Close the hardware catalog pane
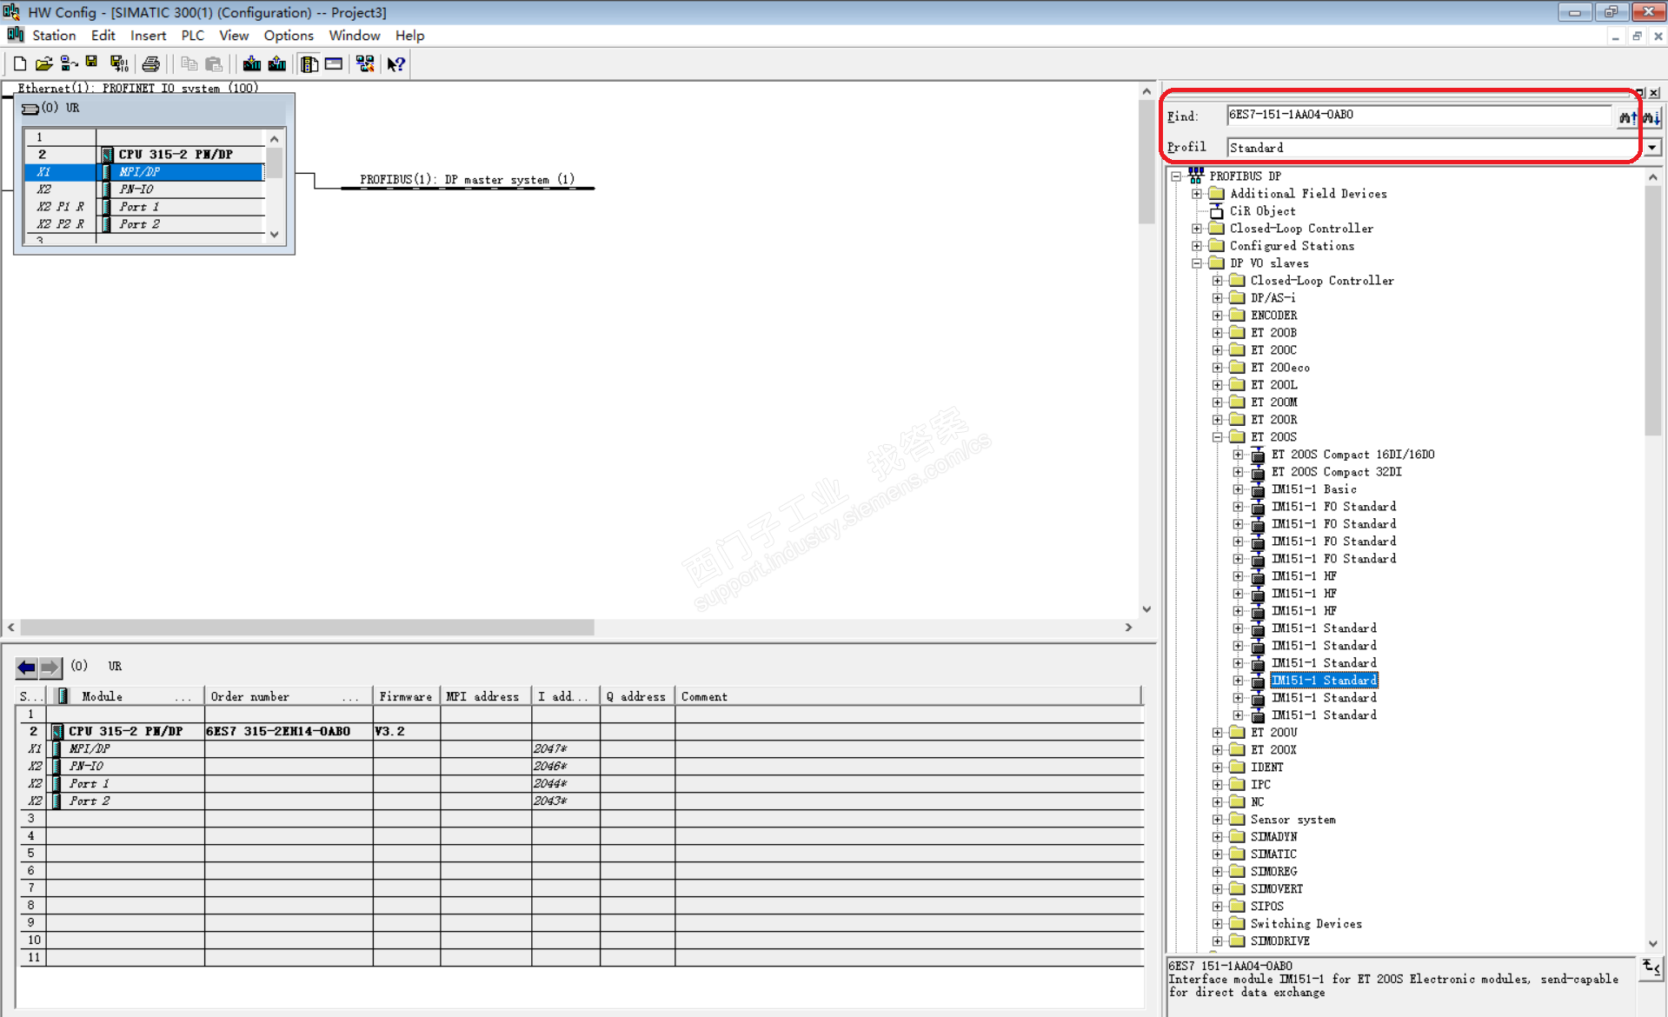Screen dimensions: 1668x1017 click(x=1654, y=93)
